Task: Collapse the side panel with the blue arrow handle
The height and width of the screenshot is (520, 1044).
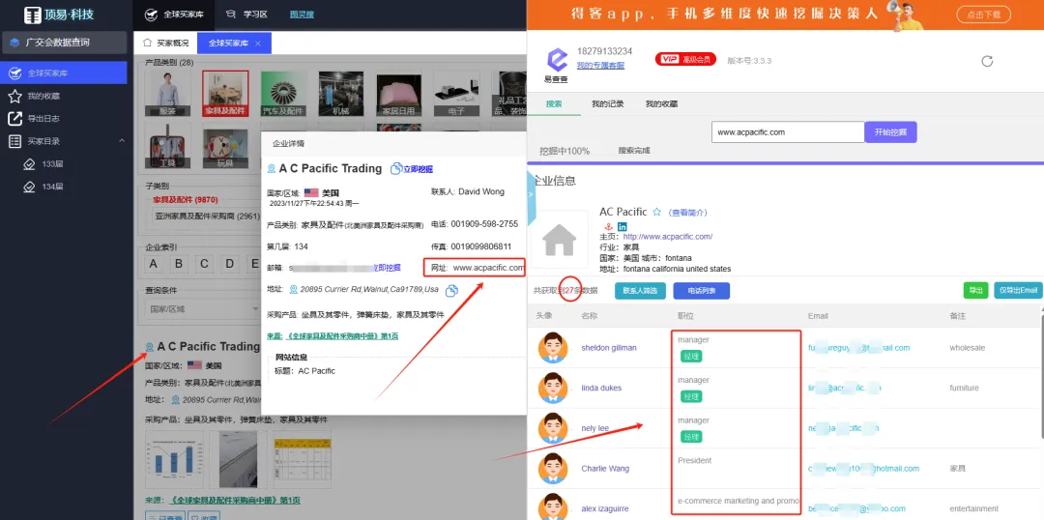Action: click(532, 194)
